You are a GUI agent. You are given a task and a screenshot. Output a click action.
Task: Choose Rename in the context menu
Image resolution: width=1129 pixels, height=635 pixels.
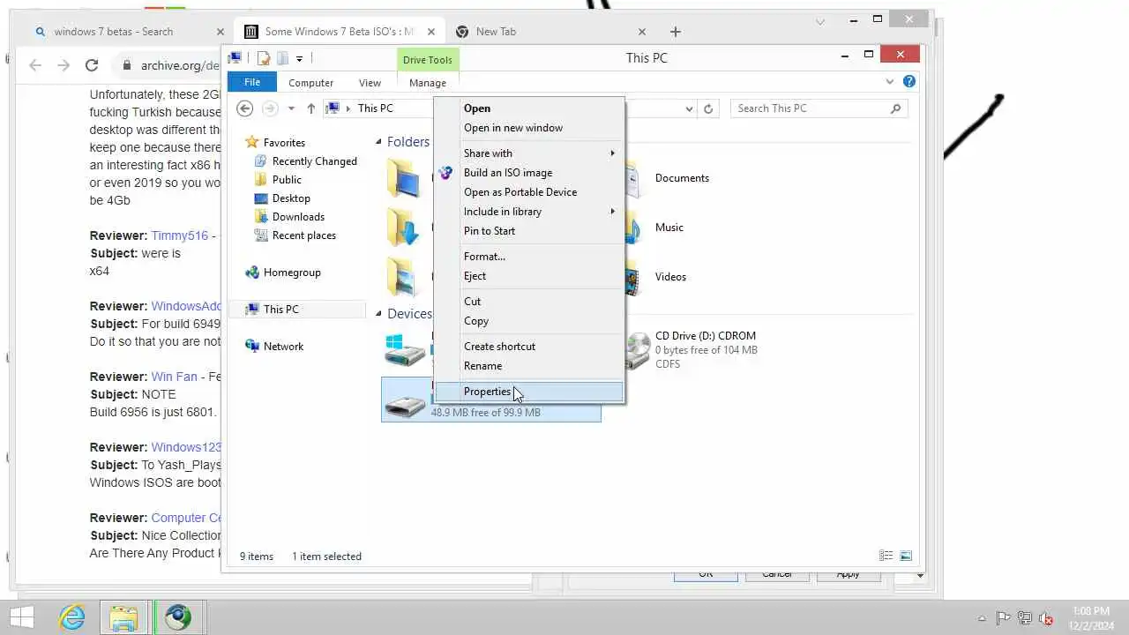pyautogui.click(x=530, y=366)
